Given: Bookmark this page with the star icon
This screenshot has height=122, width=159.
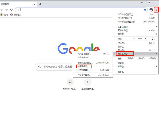Looking at the screenshot, I should pyautogui.click(x=145, y=10).
